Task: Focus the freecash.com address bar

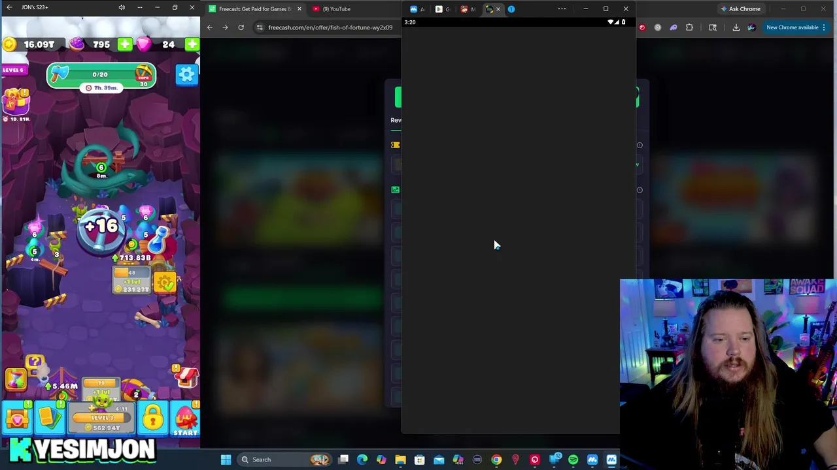Action: (330, 27)
